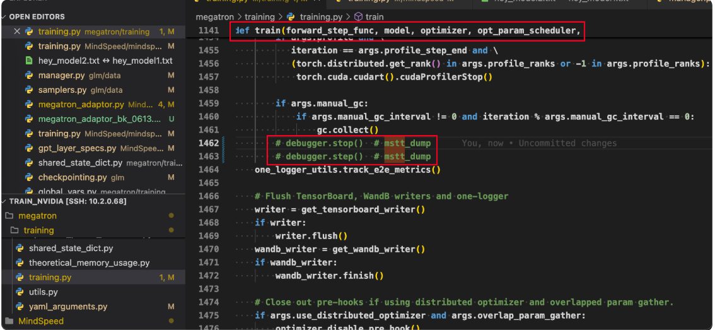Click Python icon in the breadcrumb bar

pyautogui.click(x=291, y=17)
